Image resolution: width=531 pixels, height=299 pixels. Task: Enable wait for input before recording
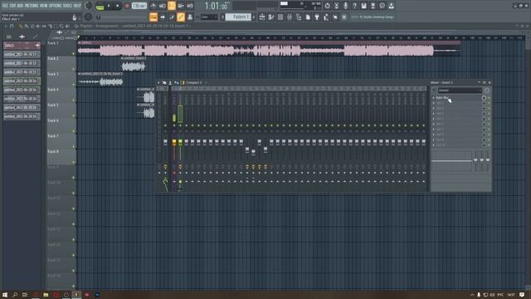pos(163,6)
